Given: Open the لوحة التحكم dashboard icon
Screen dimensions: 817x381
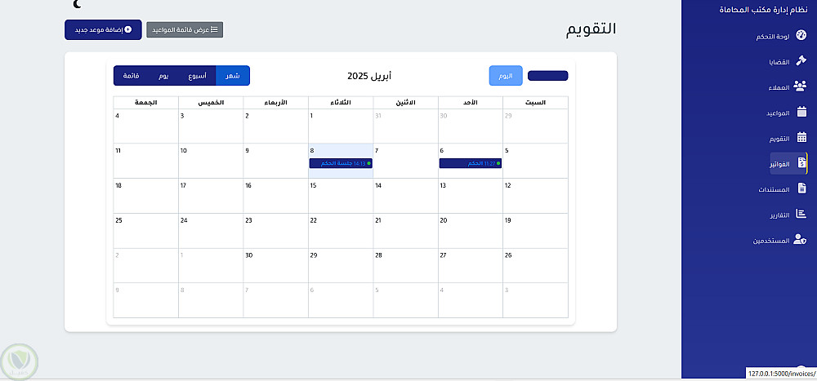Looking at the screenshot, I should [801, 36].
